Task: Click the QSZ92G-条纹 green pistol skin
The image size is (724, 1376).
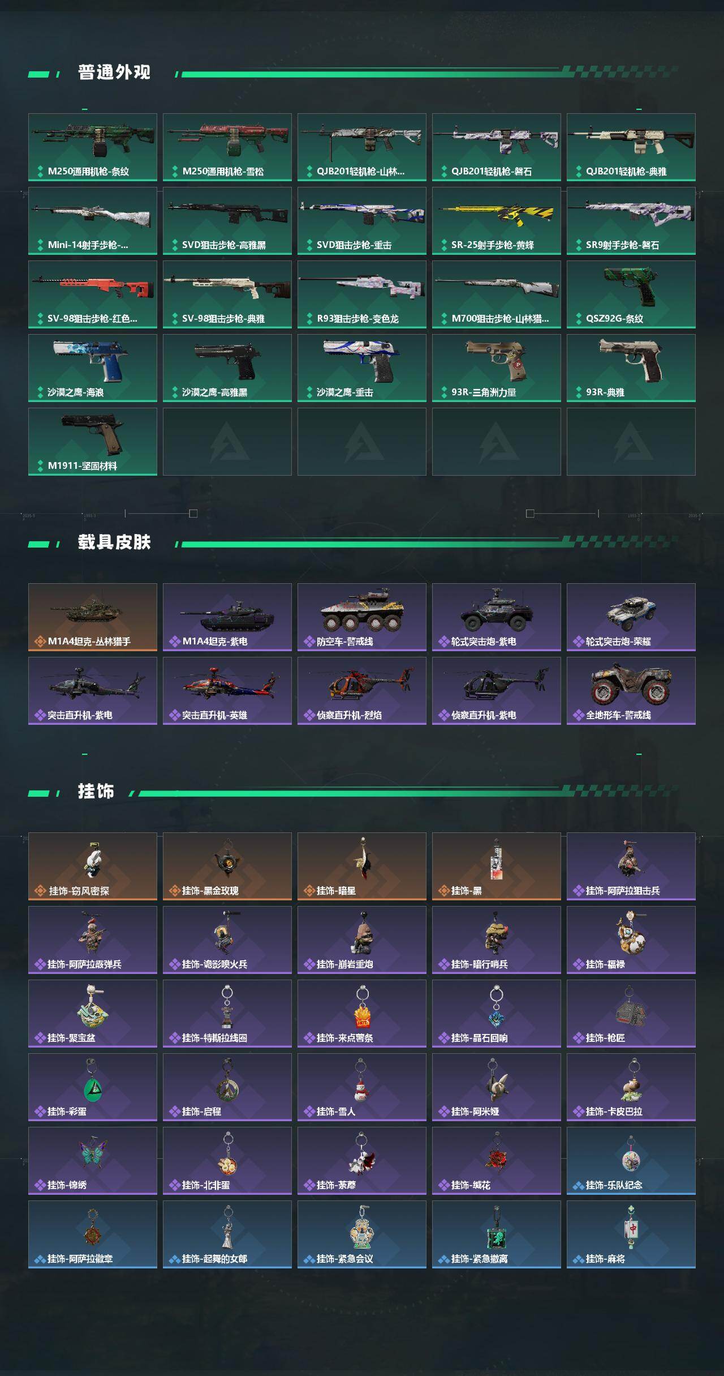Action: [x=631, y=294]
